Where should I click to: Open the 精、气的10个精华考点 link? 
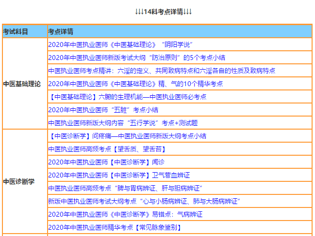pyautogui.click(x=135, y=84)
